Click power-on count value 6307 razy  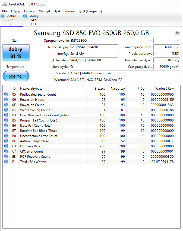coord(167,60)
